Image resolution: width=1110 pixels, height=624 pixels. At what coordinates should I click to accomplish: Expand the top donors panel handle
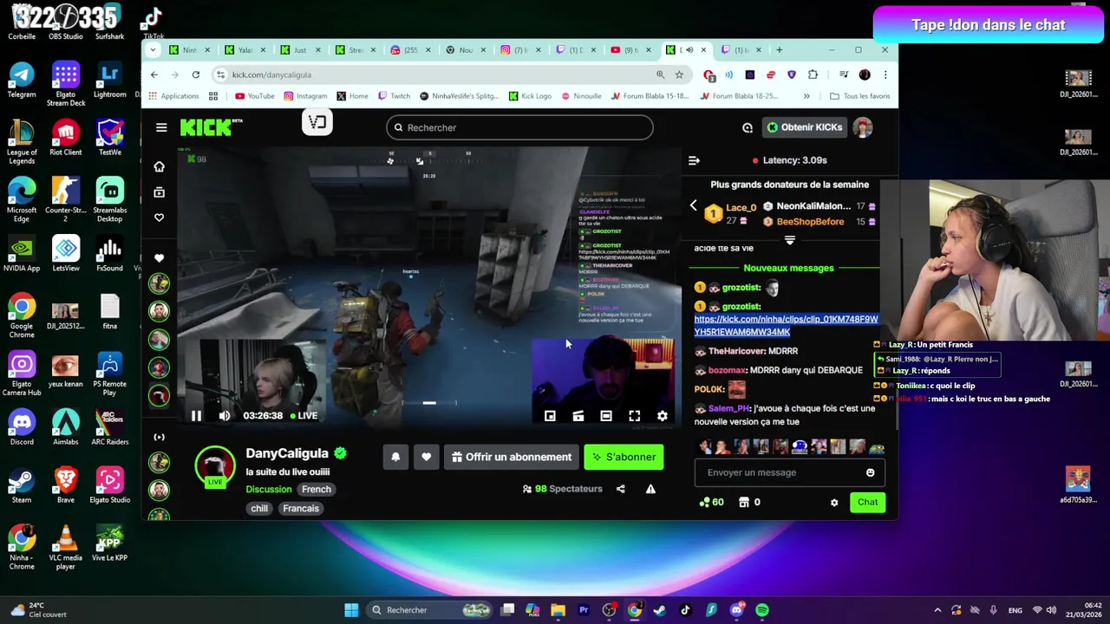[x=789, y=239]
